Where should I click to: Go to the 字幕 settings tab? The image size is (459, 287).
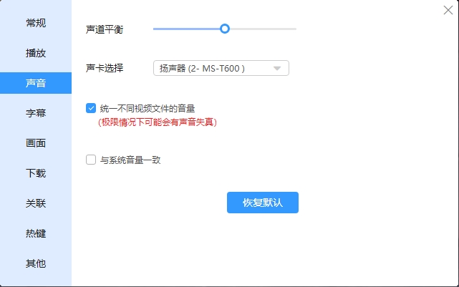pyautogui.click(x=36, y=113)
